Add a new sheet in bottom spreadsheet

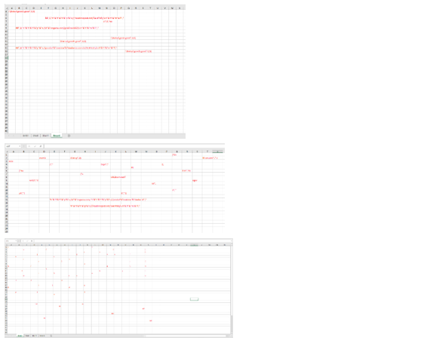pos(51,335)
